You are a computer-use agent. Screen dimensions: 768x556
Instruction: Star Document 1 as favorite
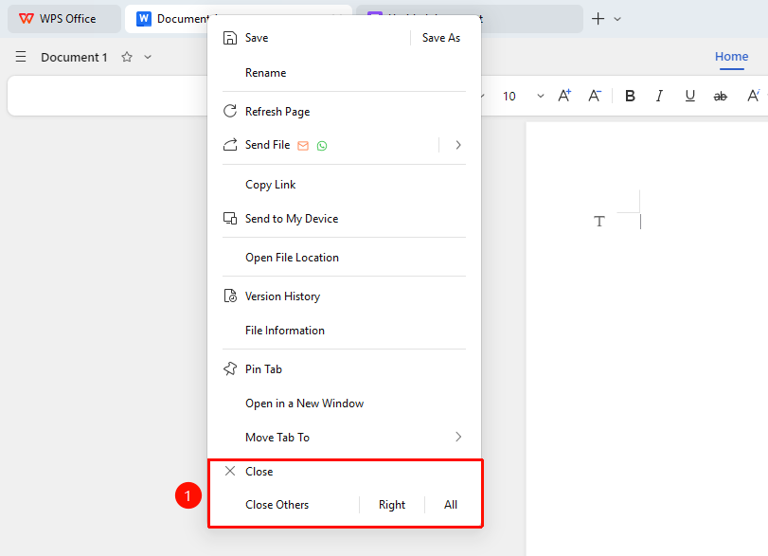tap(127, 57)
